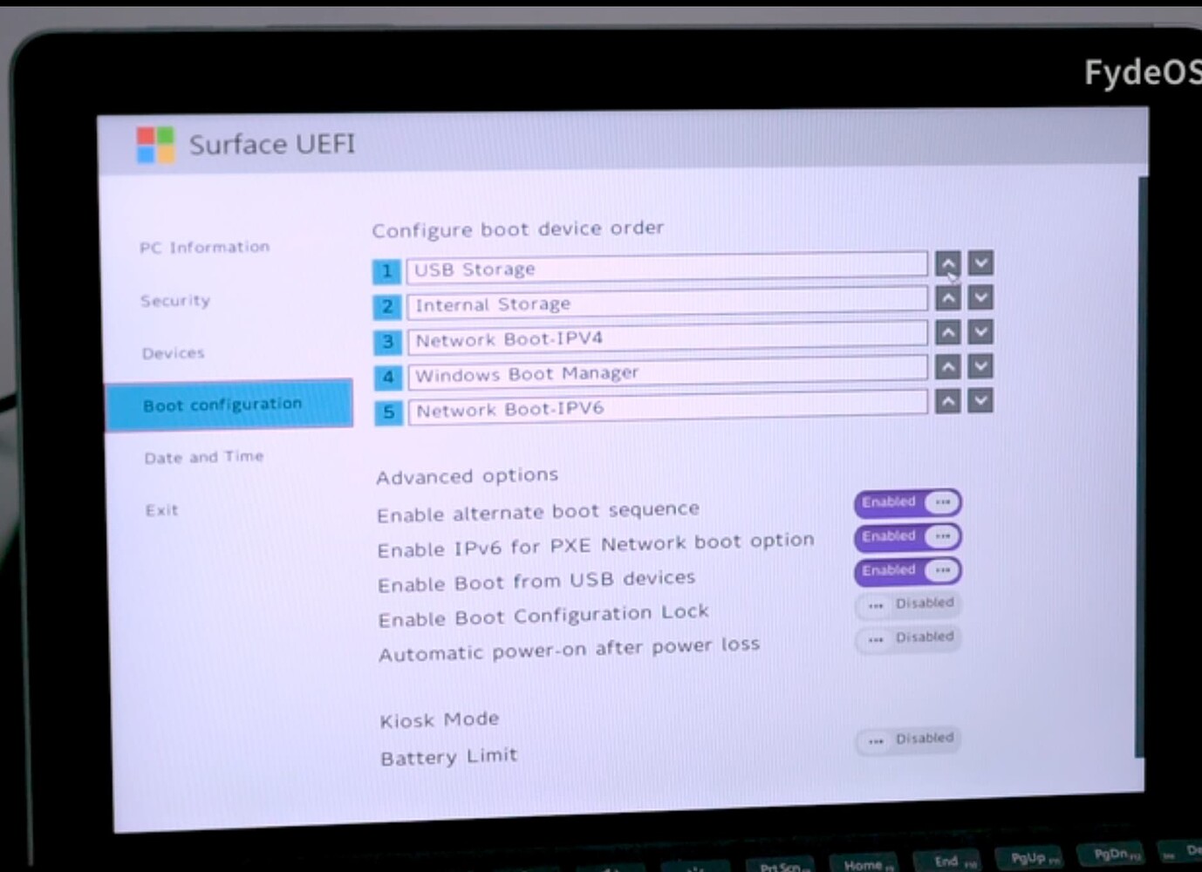Move Network Boot-IPV4 up in boot order
Screen dimensions: 1202x872
pyautogui.click(x=948, y=332)
